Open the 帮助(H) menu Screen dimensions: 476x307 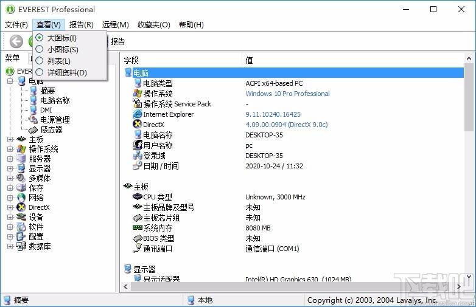pyautogui.click(x=191, y=24)
